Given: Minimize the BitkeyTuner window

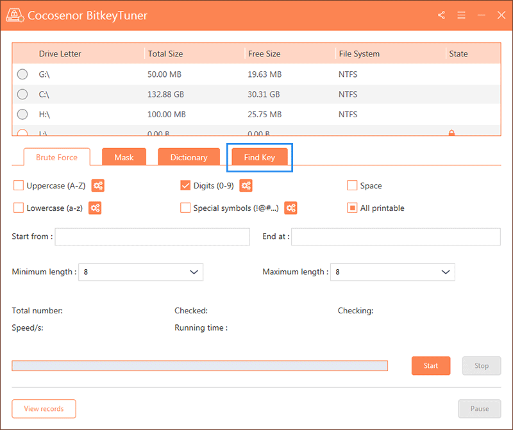Looking at the screenshot, I should click(x=482, y=15).
